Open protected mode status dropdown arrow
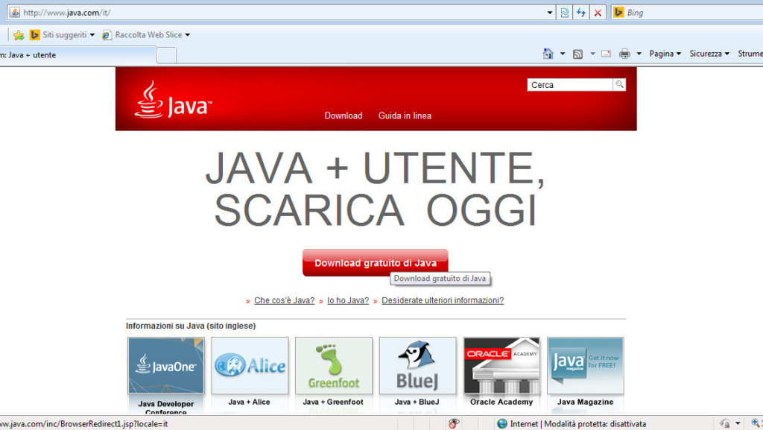Image resolution: width=763 pixels, height=430 pixels. (x=738, y=424)
